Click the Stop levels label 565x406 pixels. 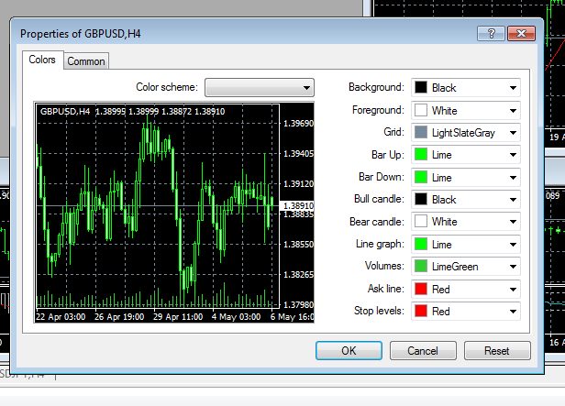[379, 311]
